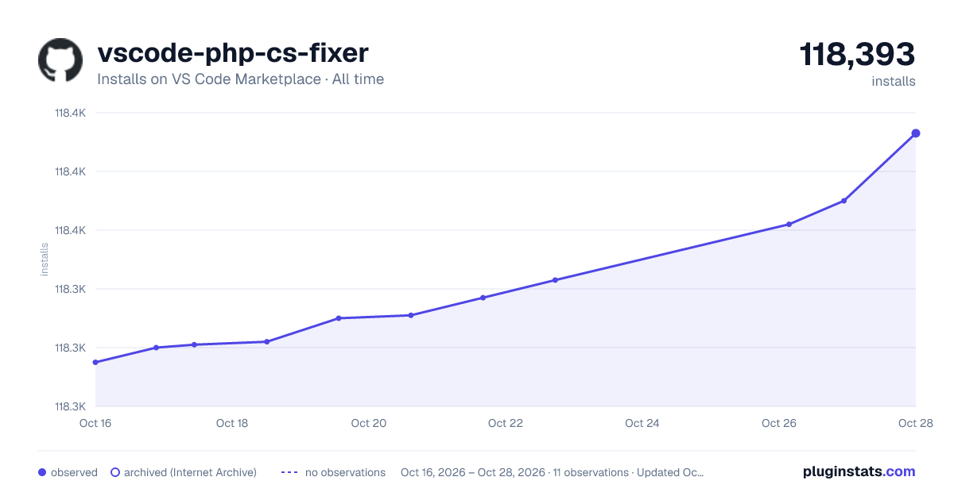This screenshot has height=500, width=954.
Task: Select the first data point at Oct 16
Action: [x=95, y=363]
